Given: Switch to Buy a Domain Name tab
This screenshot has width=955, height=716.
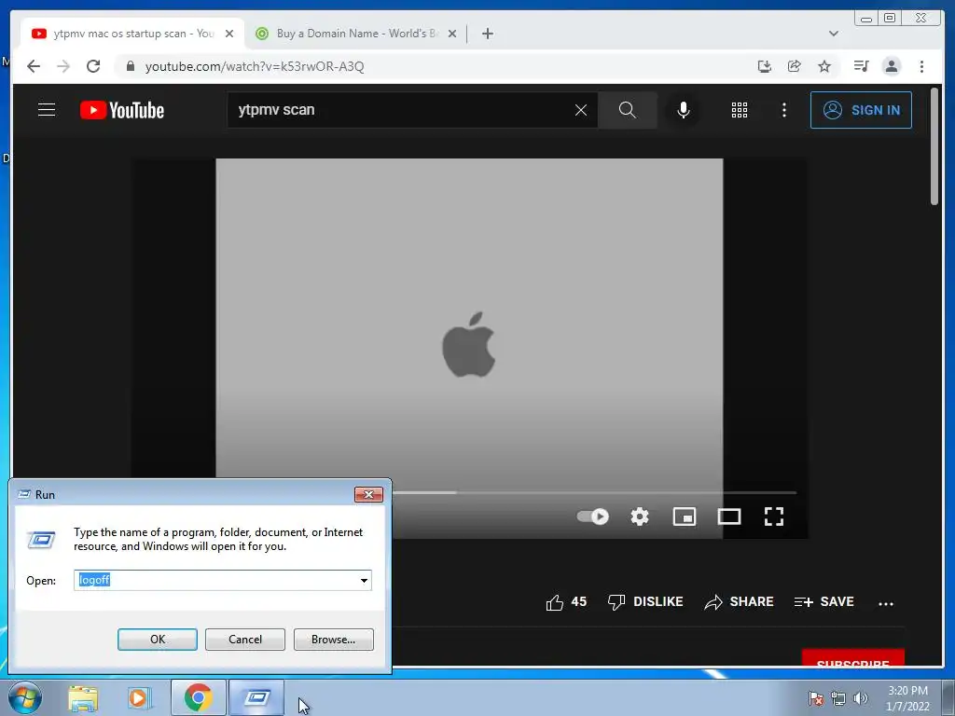Looking at the screenshot, I should coord(356,34).
